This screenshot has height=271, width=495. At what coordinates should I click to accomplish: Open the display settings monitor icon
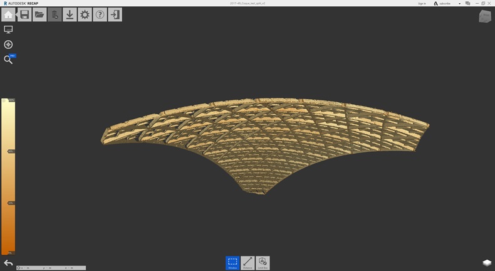(x=8, y=29)
